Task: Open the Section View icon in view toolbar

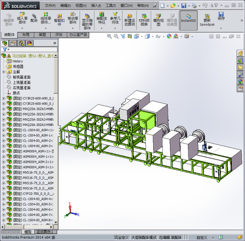Action: [x=130, y=36]
